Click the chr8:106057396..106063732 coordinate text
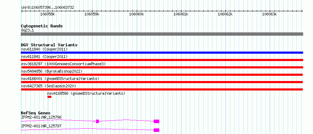 click(x=47, y=8)
